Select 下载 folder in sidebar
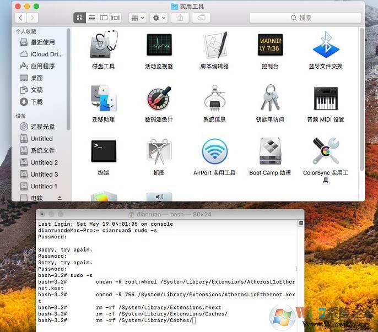Viewport: 378px width, 332px height. (x=36, y=102)
